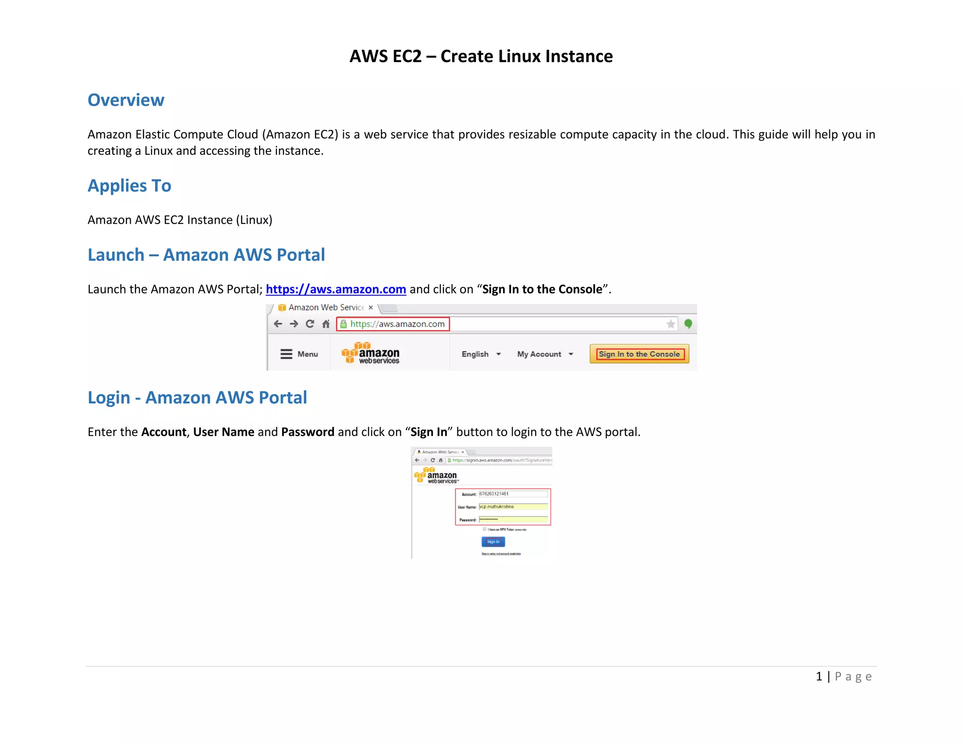Image resolution: width=963 pixels, height=744 pixels.
Task: Click the text Amazon AWS EC2 Instance (Linux)
Action: tap(180, 220)
